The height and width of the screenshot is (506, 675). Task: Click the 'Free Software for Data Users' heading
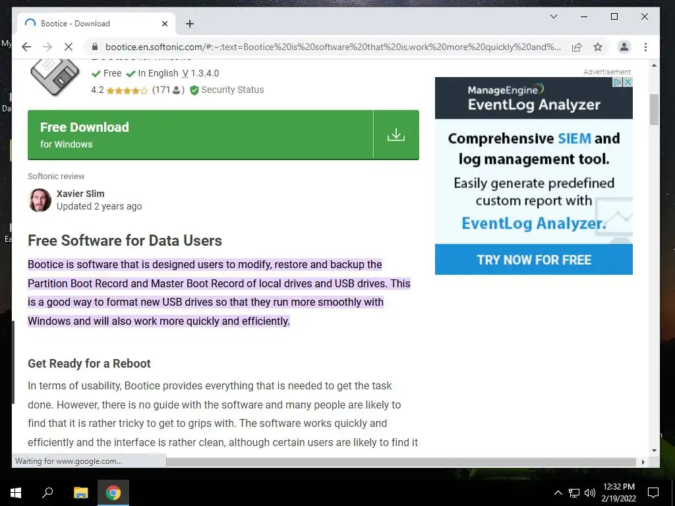pos(125,240)
